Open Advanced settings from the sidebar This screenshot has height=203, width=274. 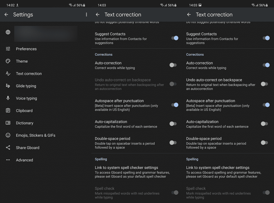24,160
